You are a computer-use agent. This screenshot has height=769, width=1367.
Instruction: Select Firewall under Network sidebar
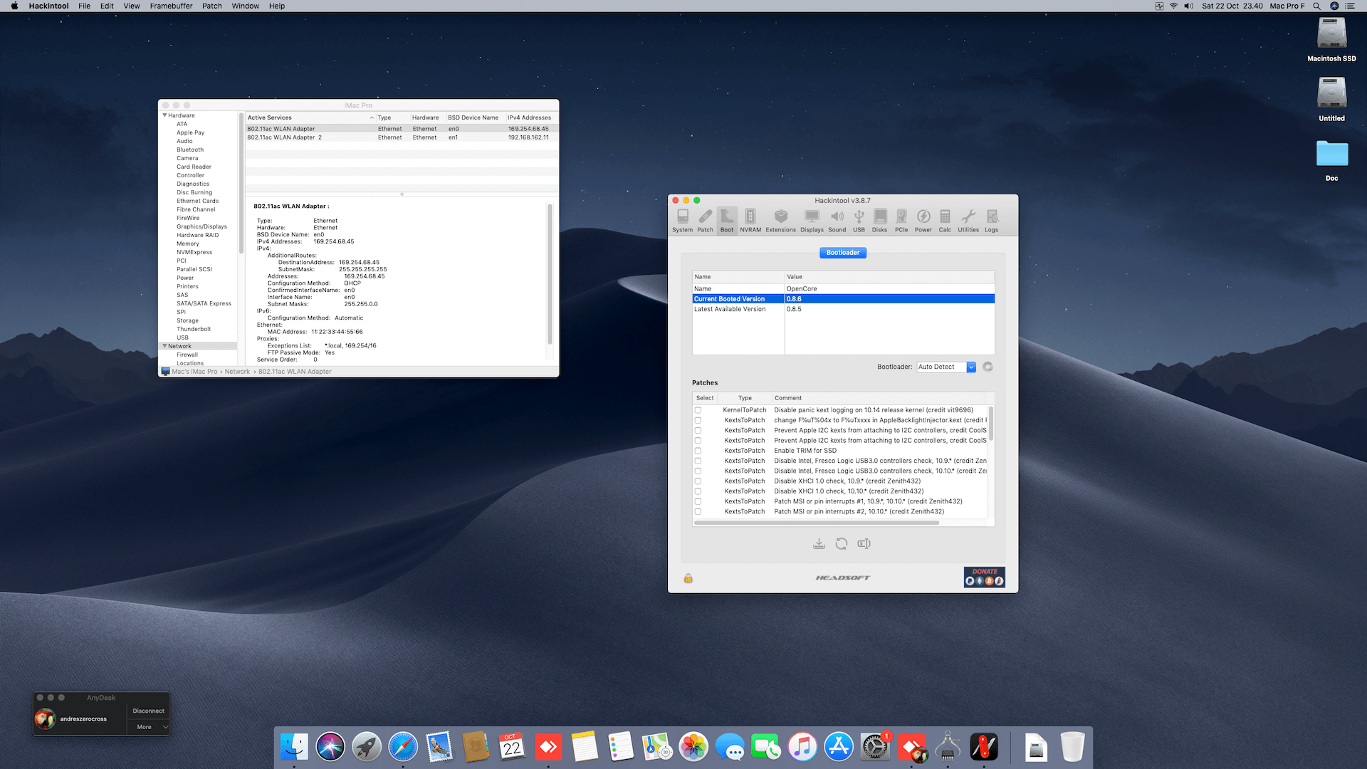[x=187, y=355]
